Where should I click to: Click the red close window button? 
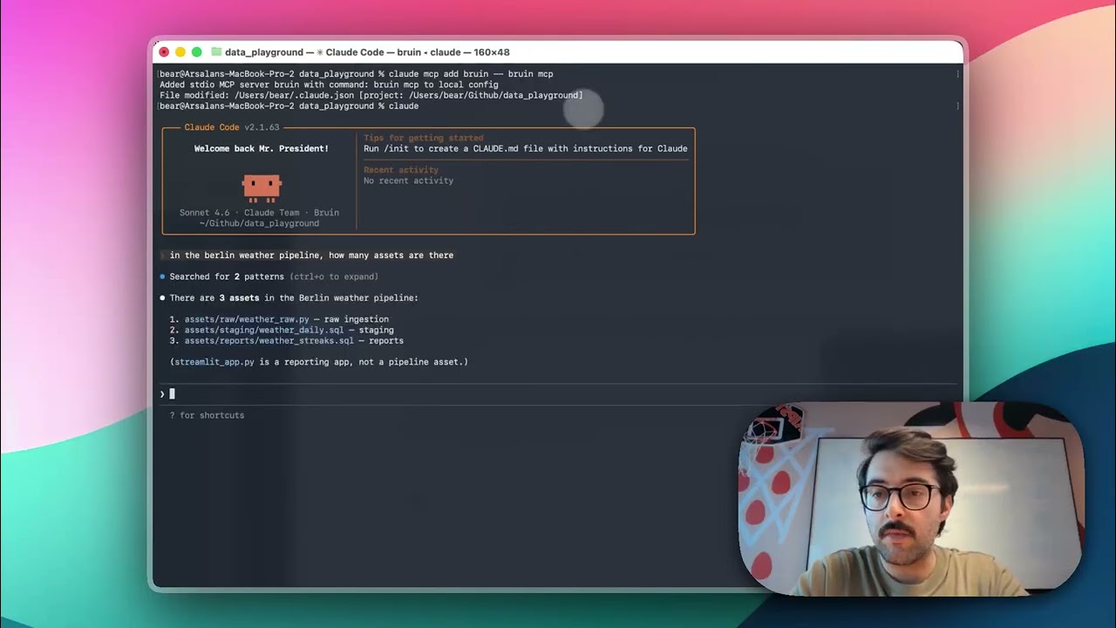click(164, 52)
